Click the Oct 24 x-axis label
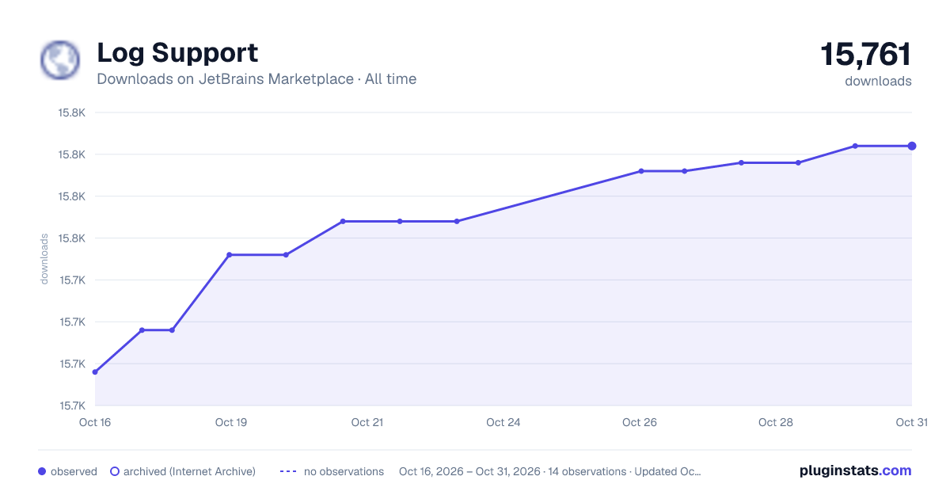Viewport: 950px width, 499px height. (503, 422)
